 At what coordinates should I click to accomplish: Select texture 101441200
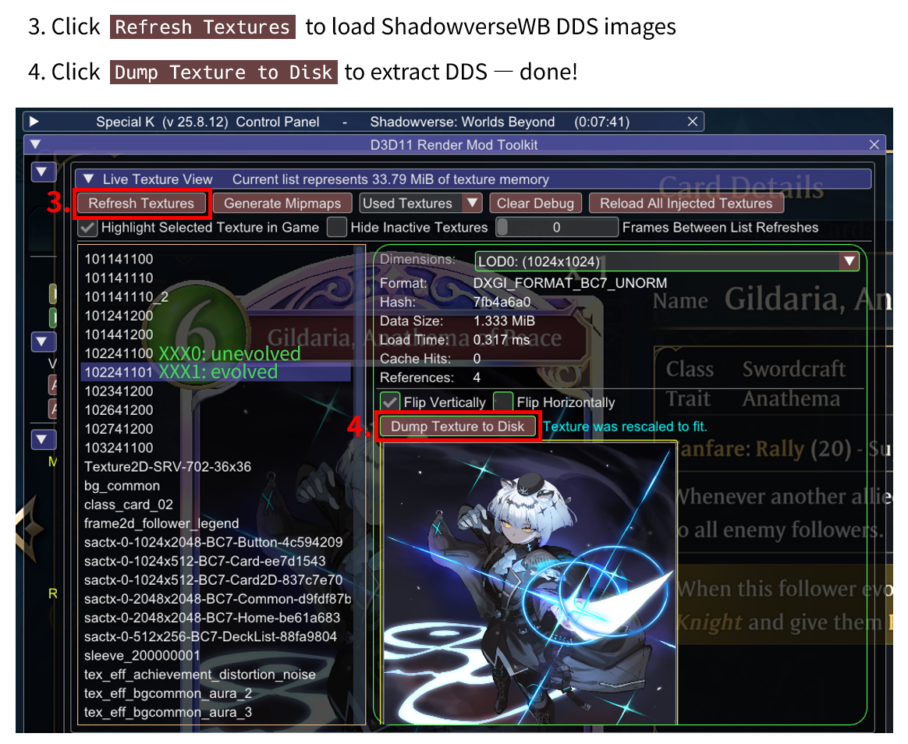(119, 335)
